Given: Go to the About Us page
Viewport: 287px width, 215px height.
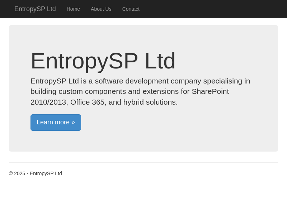Looking at the screenshot, I should coord(101,9).
